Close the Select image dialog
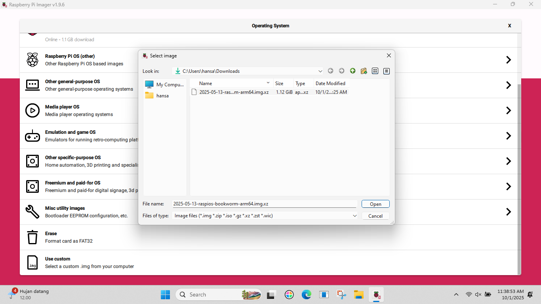This screenshot has width=541, height=304. 389,56
